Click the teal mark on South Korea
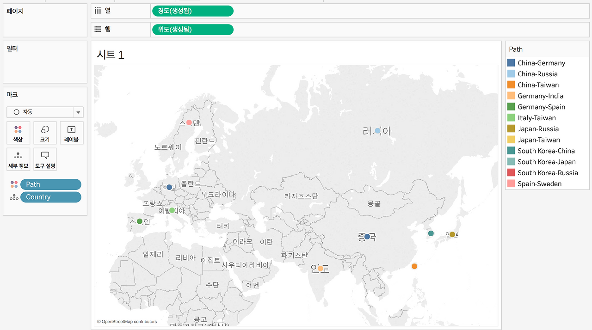592x330 pixels. [431, 233]
